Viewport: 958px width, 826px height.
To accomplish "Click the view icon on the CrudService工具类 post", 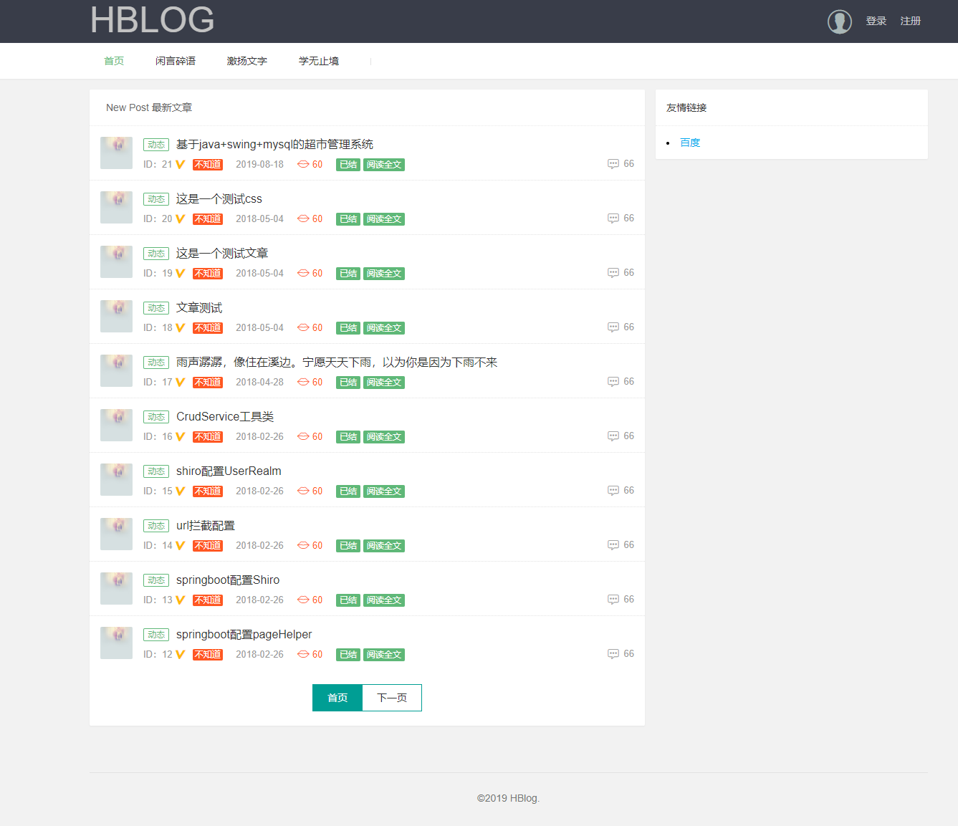I will (x=302, y=436).
